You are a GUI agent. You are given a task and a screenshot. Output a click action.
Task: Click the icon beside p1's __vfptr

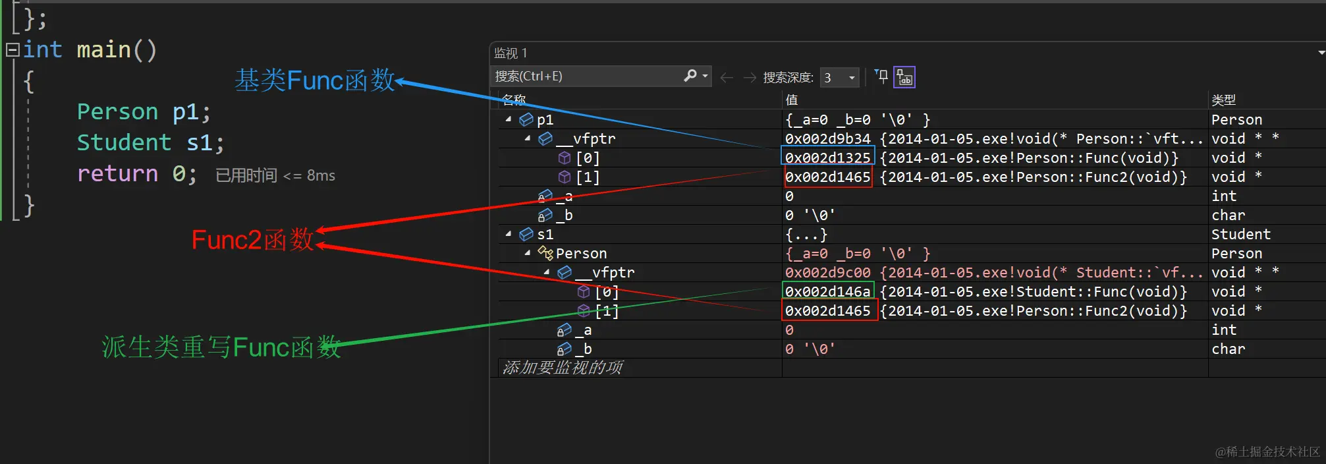[545, 138]
